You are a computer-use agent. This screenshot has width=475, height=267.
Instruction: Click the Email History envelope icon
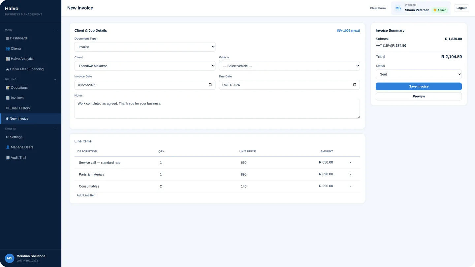(x=7, y=108)
